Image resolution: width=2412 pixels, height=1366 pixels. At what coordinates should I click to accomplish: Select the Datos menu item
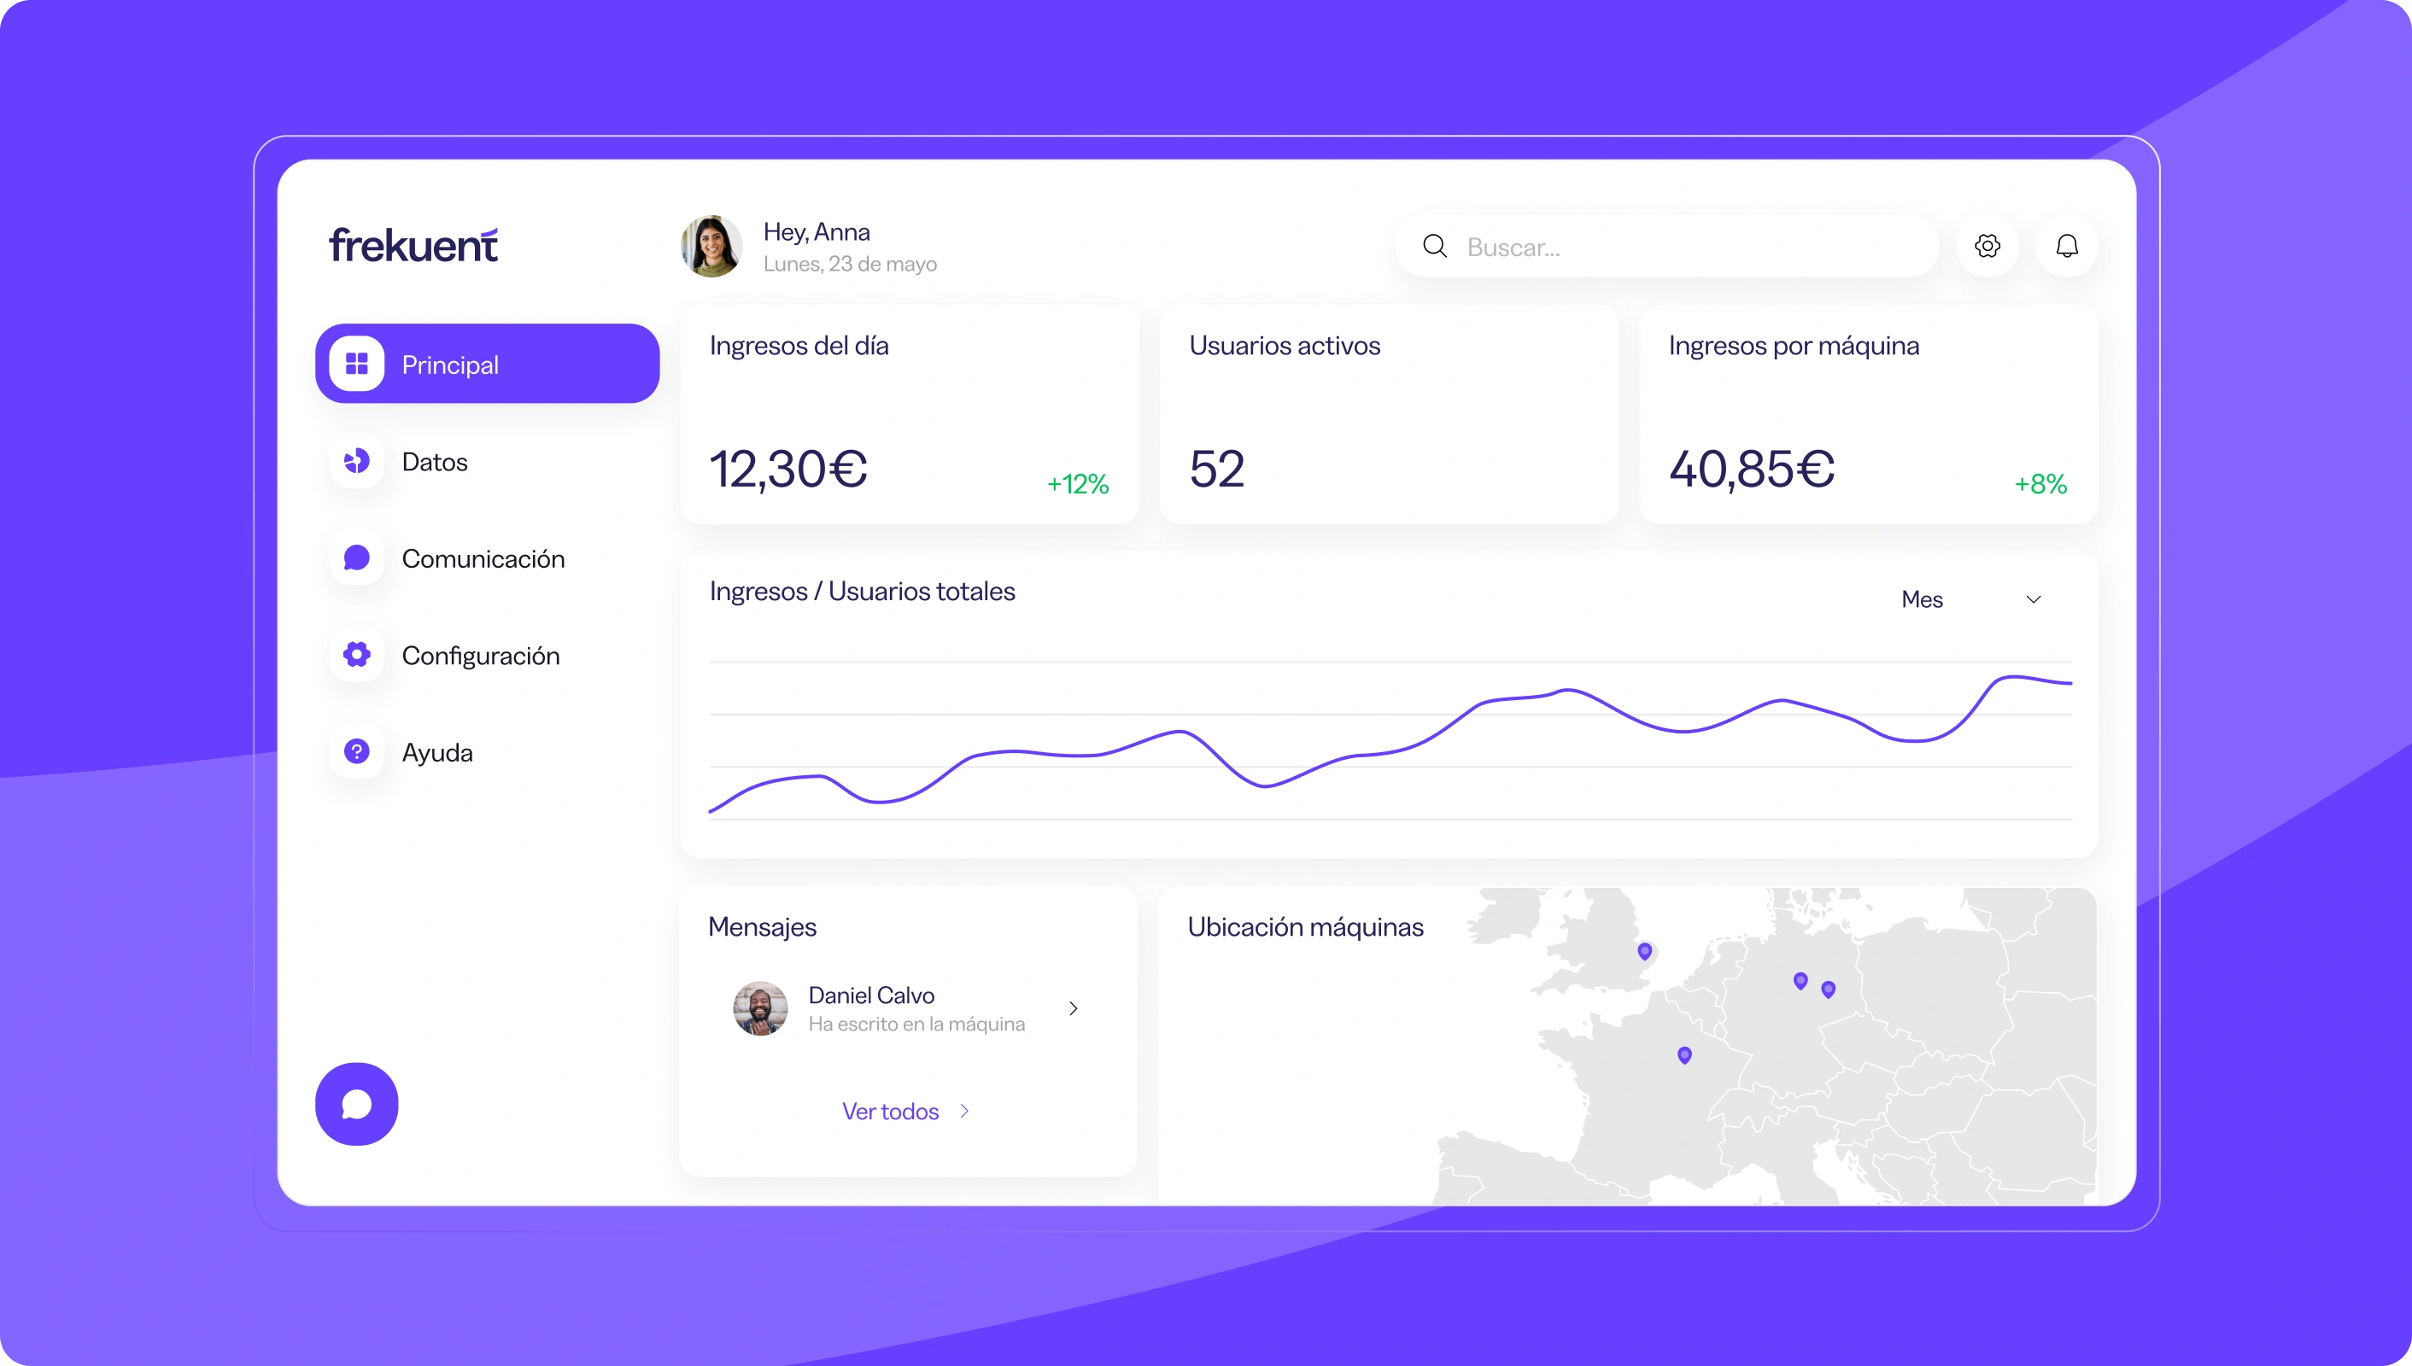point(435,462)
